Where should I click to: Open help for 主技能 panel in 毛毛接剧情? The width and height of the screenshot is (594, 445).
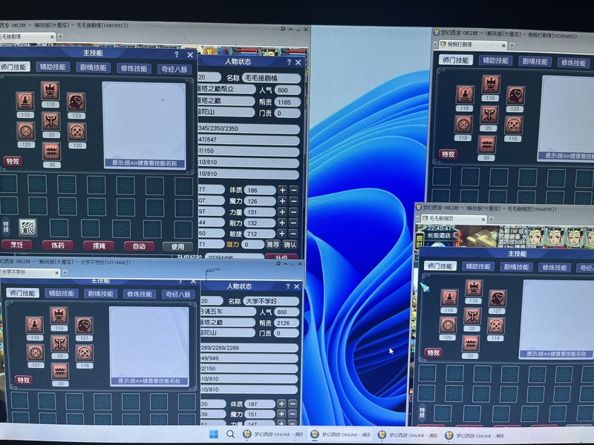click(177, 54)
